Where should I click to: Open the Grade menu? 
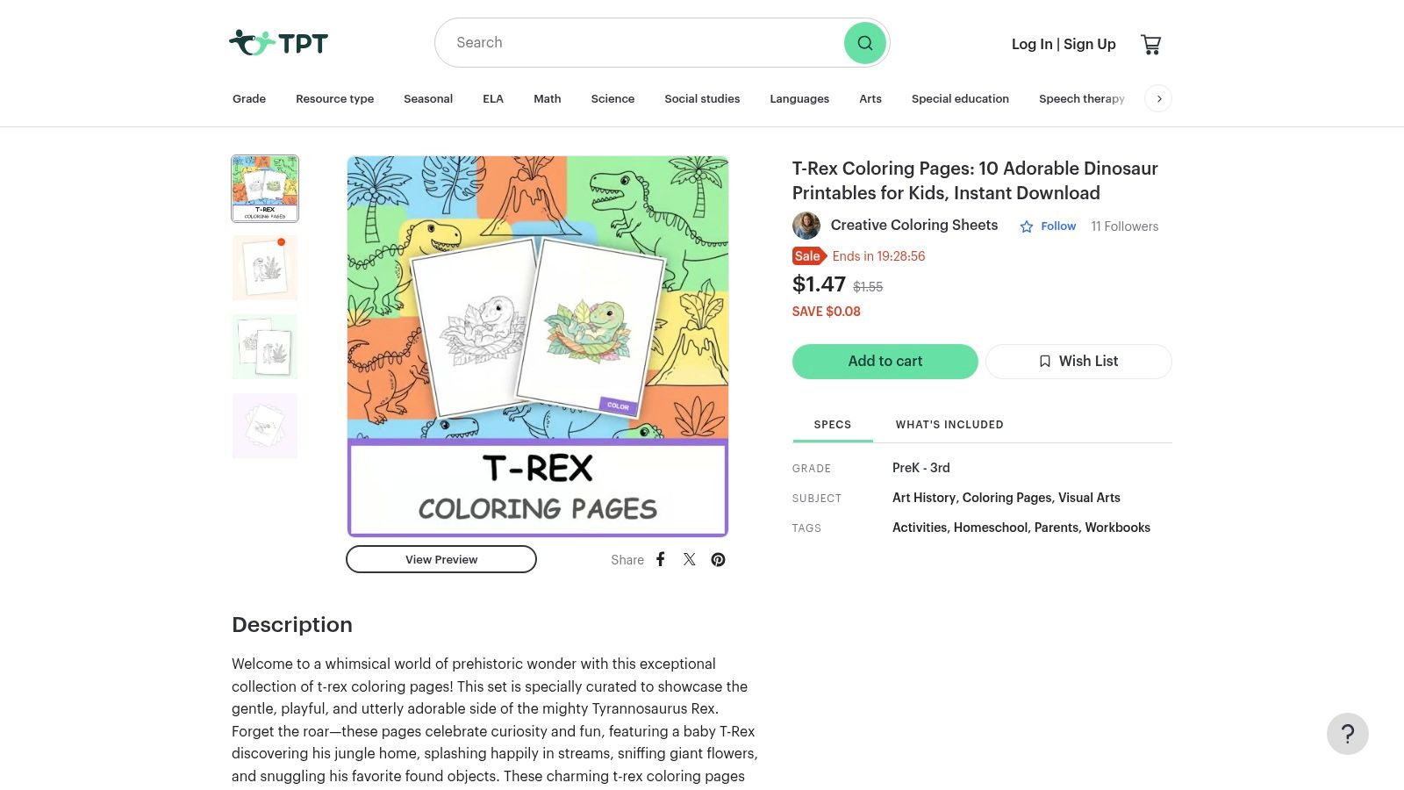click(249, 98)
